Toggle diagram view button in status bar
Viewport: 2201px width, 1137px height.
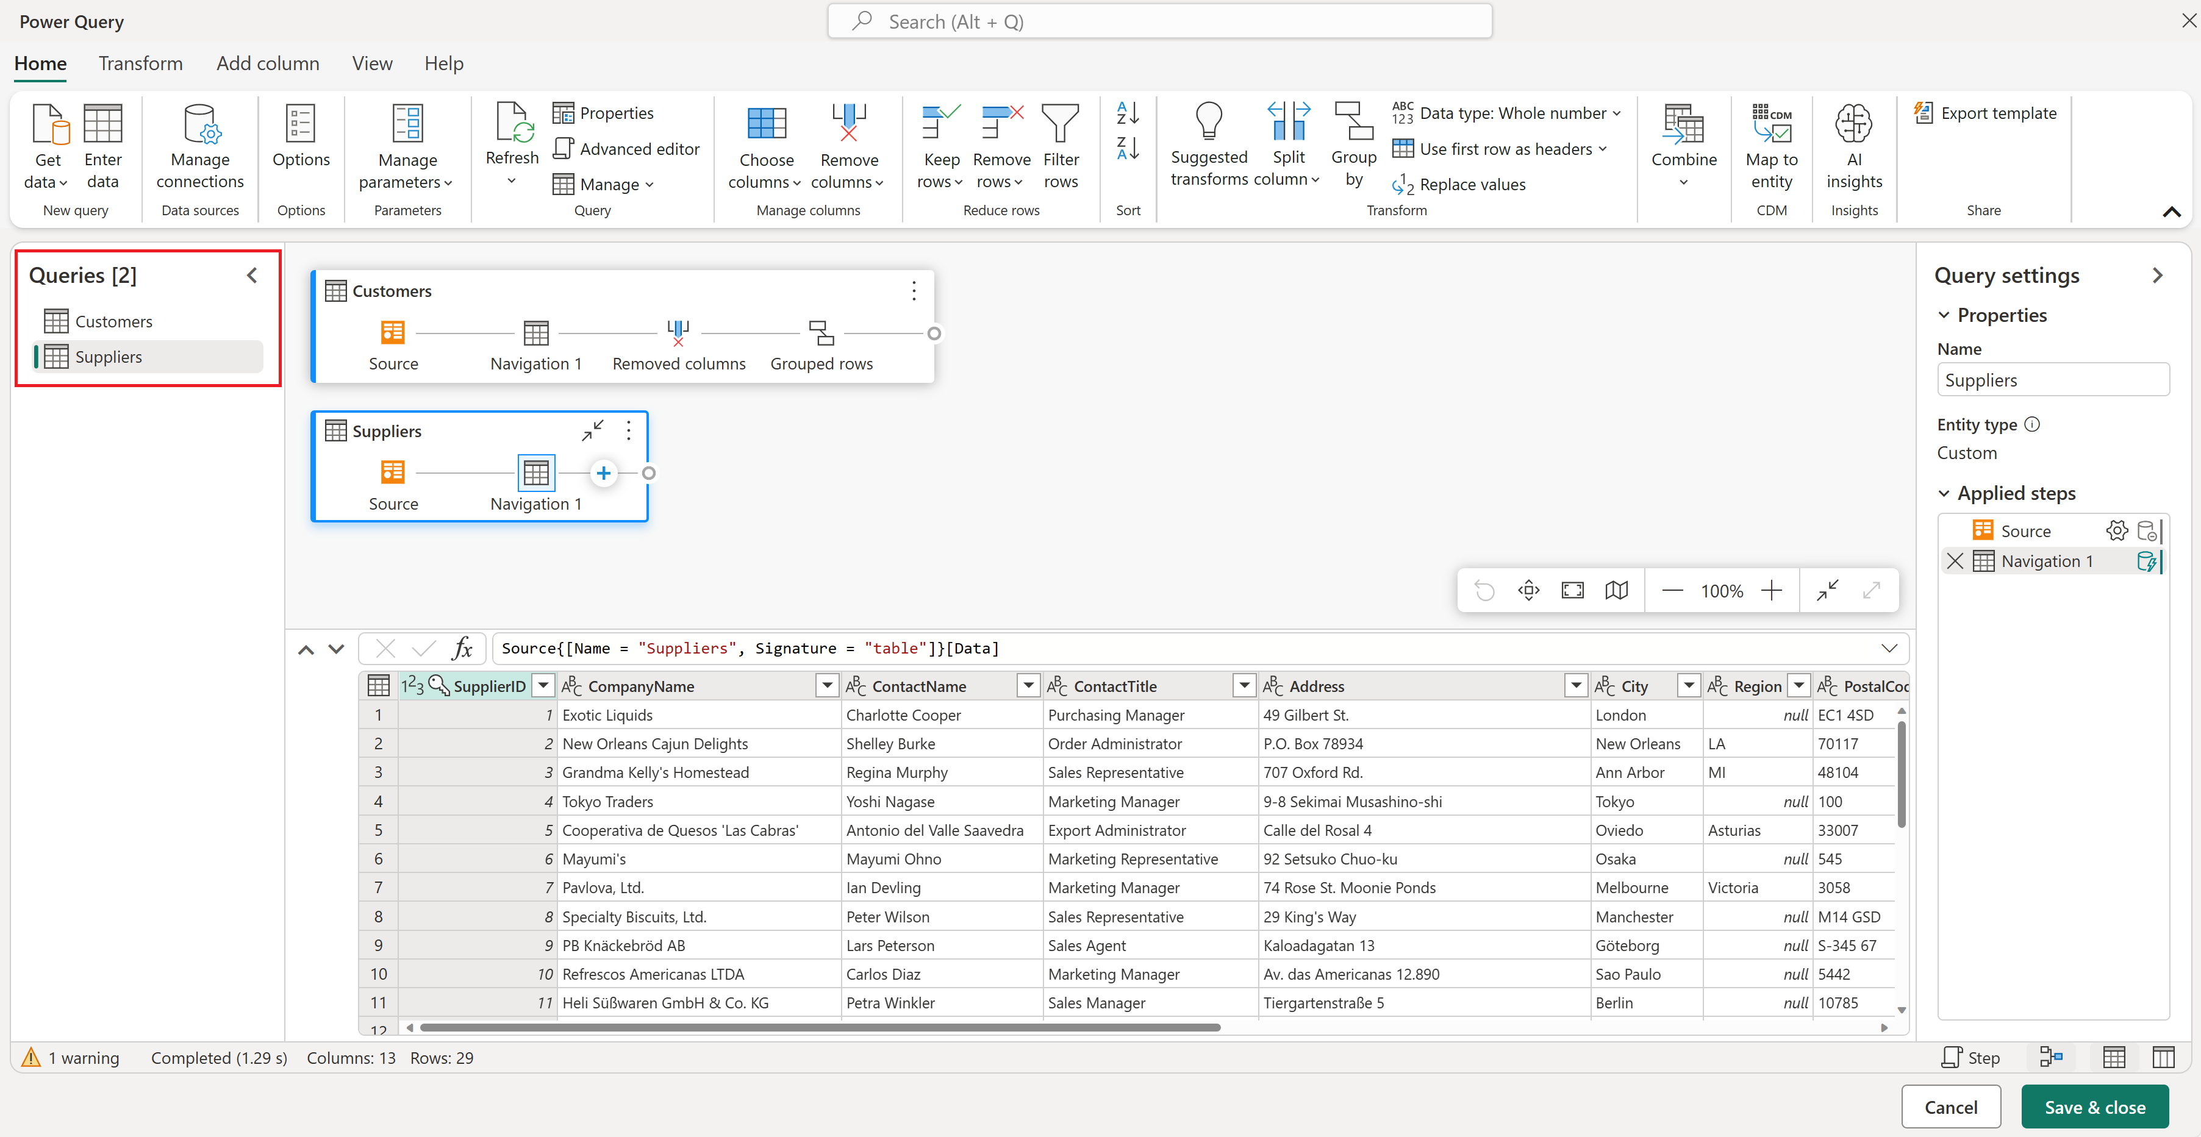pos(2052,1058)
